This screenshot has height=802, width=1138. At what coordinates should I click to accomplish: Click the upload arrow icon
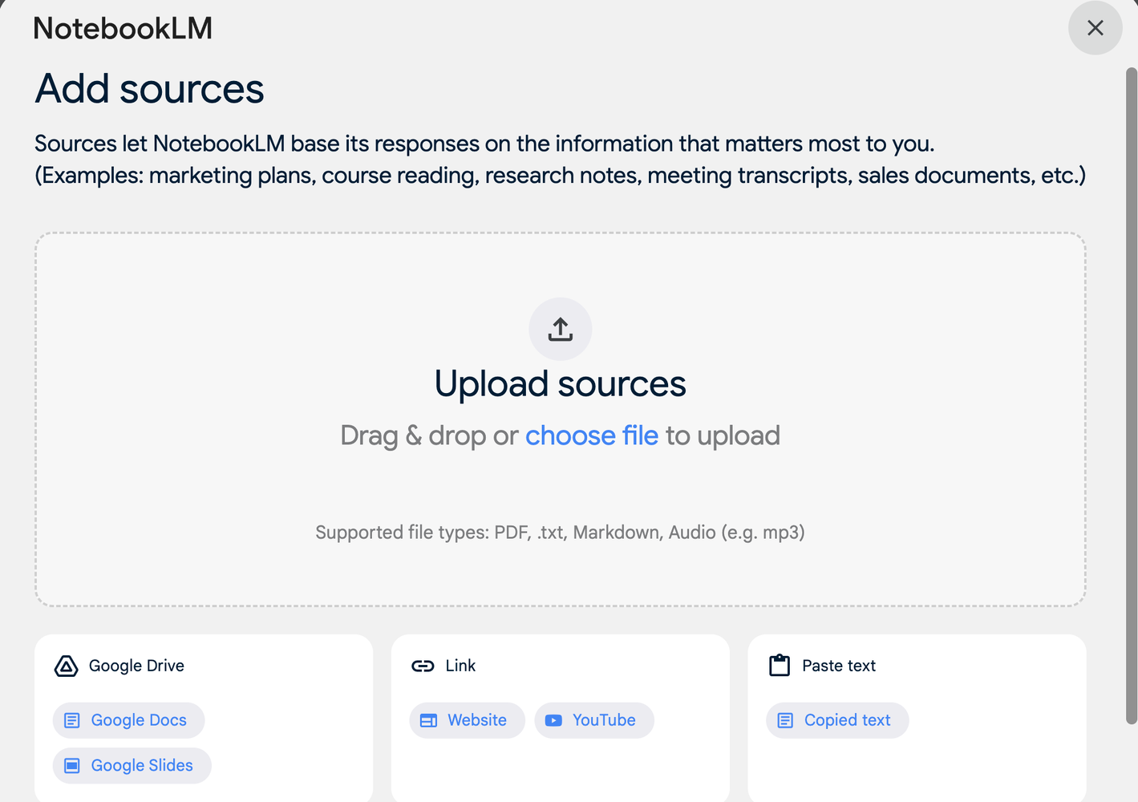coord(561,329)
